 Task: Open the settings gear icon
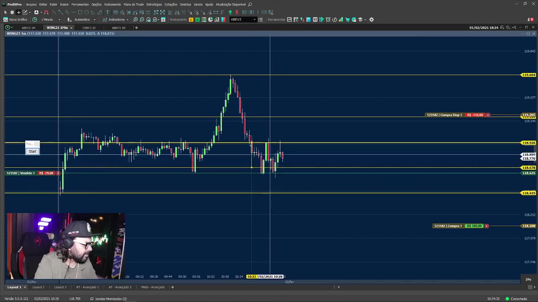pos(372,20)
